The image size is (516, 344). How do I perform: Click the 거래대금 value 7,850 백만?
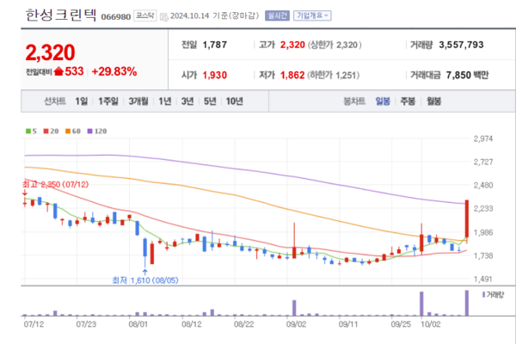[467, 75]
